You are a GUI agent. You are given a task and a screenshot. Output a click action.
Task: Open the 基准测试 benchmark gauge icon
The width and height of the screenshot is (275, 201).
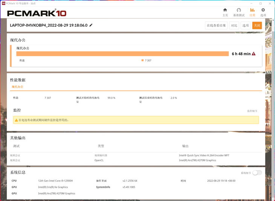[239, 10]
